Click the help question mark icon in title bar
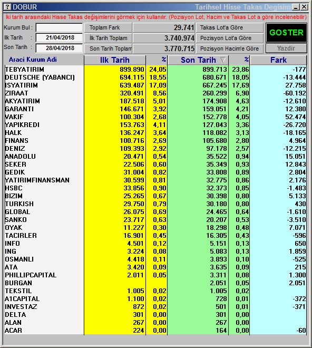This screenshot has height=348, width=312. click(7, 7)
